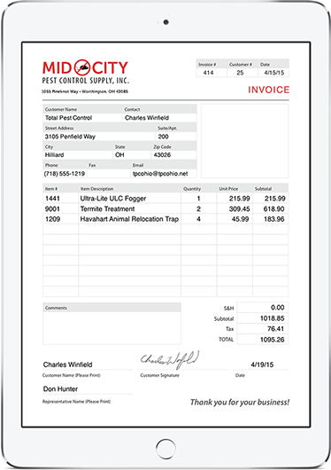Tap the Customer Signature field
This screenshot has height=470, width=331.
(x=183, y=361)
